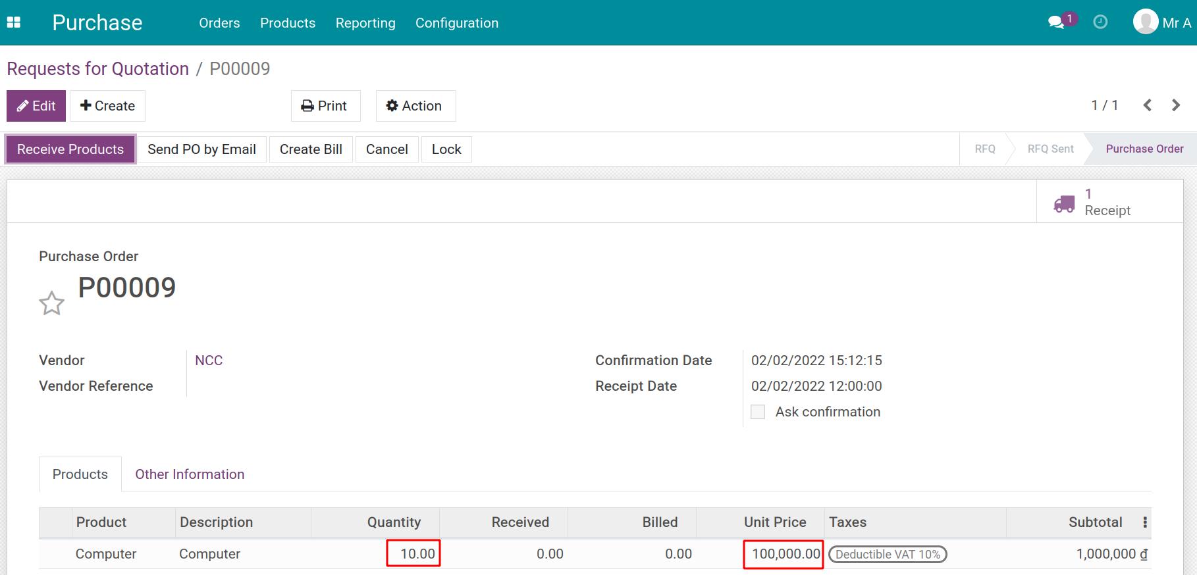This screenshot has width=1197, height=575.
Task: Click the Create button
Action: tap(107, 106)
